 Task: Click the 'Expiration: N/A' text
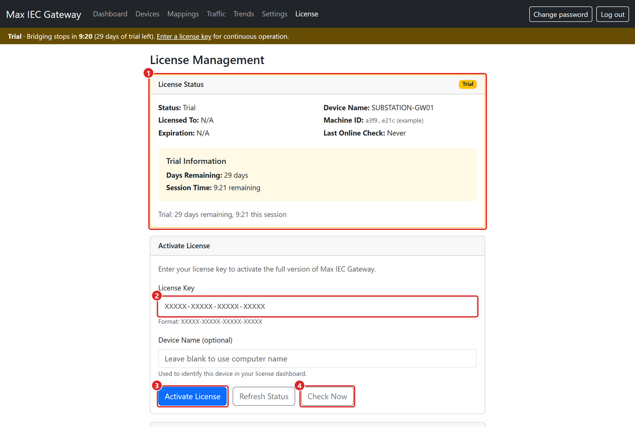coord(184,133)
